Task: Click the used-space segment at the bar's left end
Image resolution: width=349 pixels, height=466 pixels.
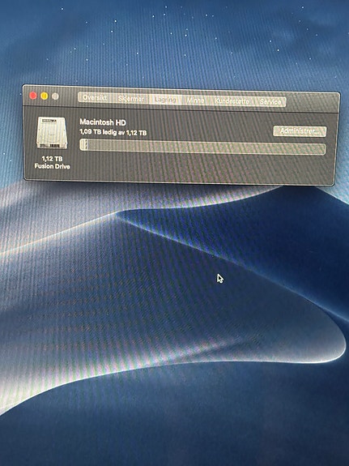Action: [83, 144]
